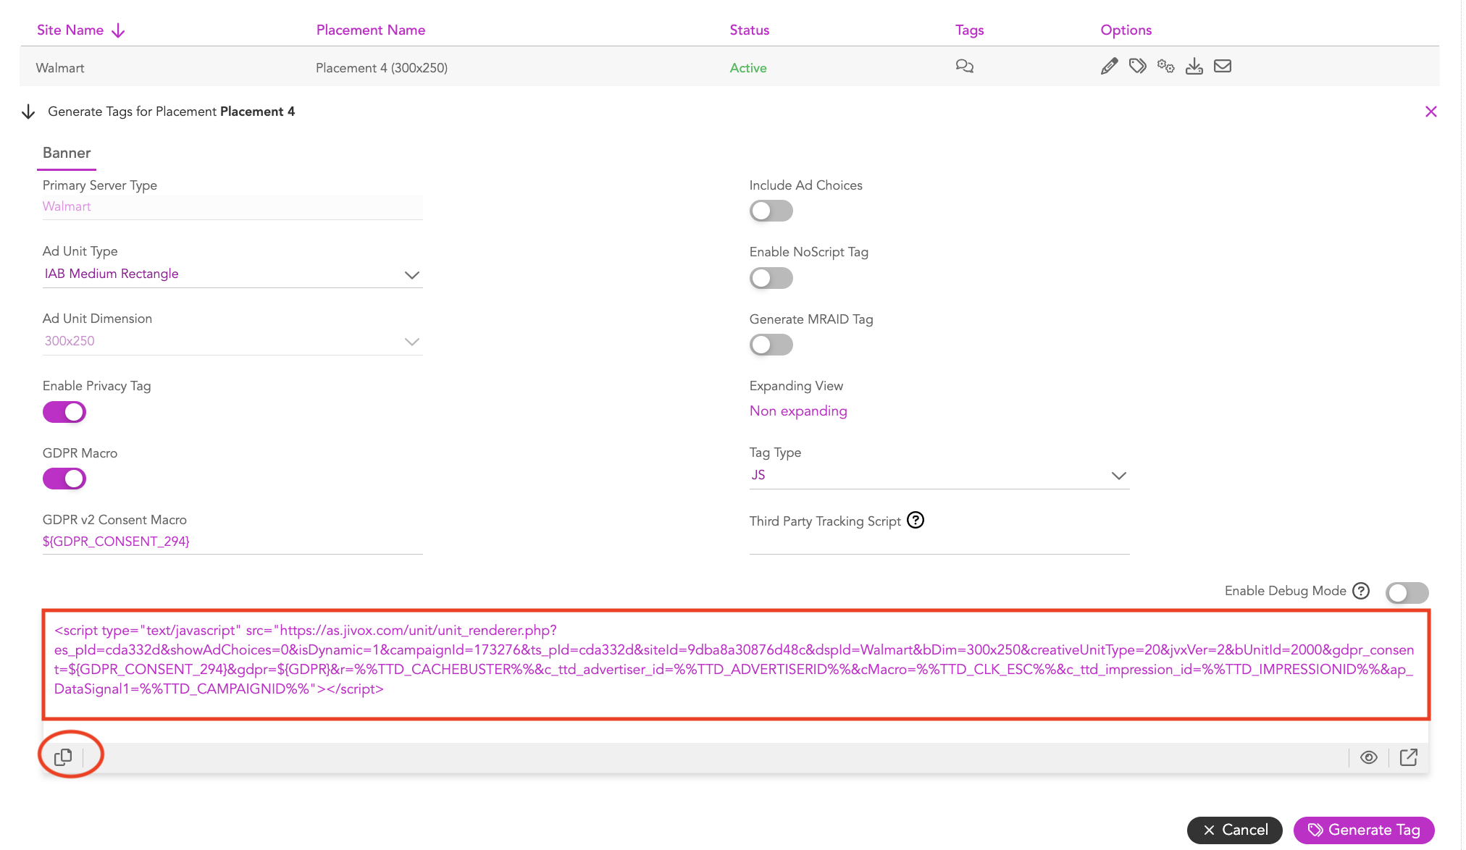Click the Tags column header
Screen dimensions: 1466x850
point(969,30)
